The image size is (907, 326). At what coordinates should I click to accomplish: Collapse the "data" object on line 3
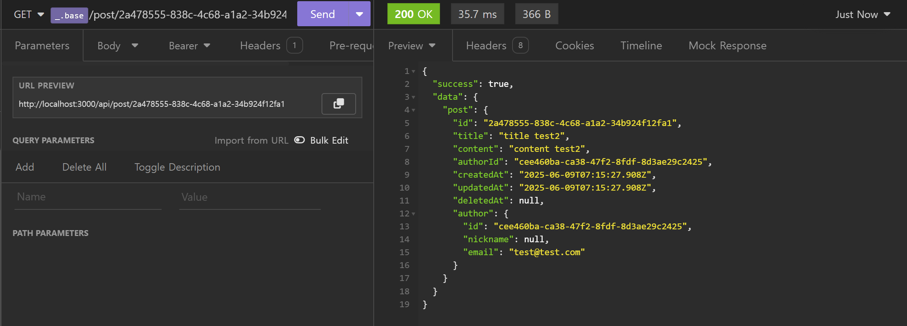pyautogui.click(x=413, y=97)
